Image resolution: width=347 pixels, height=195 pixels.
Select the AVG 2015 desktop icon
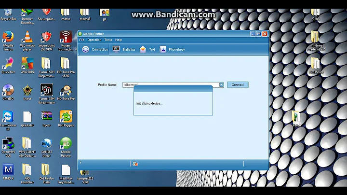coord(27,66)
